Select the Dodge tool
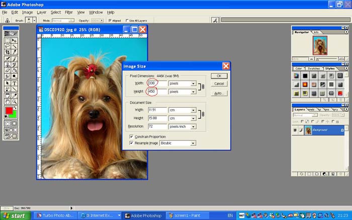Viewport: 352px width, 220px height. point(15,77)
